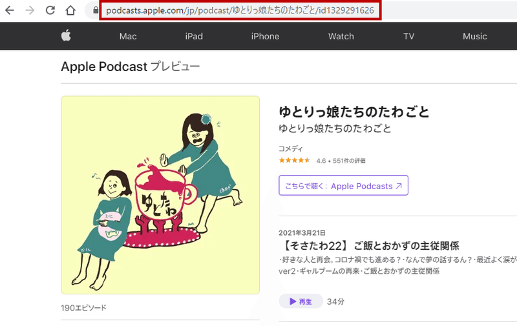Click the browser forward arrow
The image size is (517, 326).
coord(30,10)
